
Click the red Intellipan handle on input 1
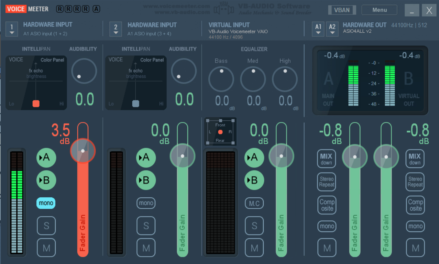[36, 103]
